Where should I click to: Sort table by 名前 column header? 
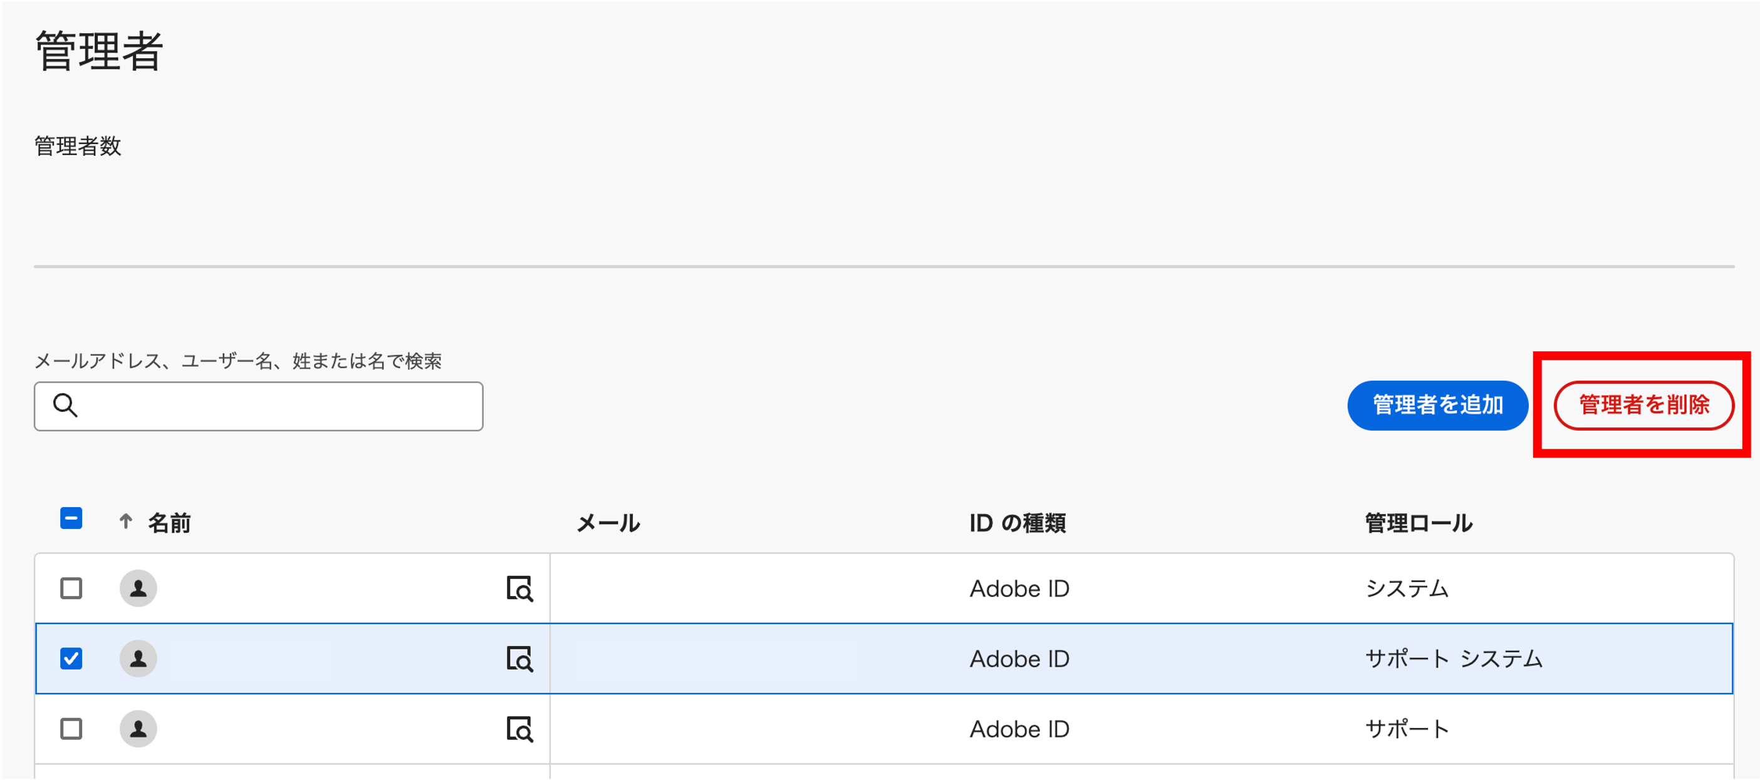point(169,523)
